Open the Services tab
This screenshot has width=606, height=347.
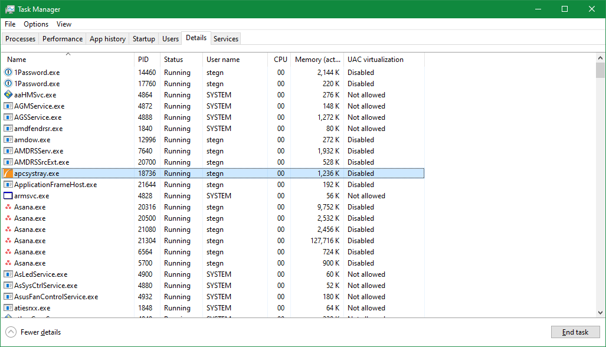[225, 38]
